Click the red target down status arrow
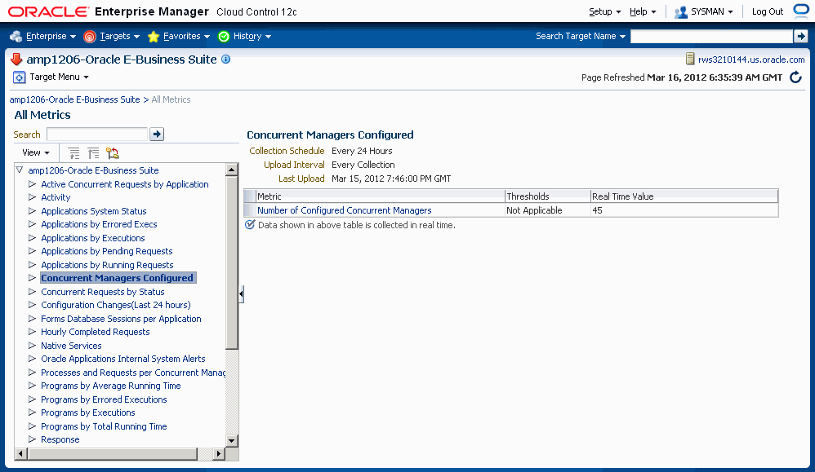Viewport: 815px width, 472px height. 16,60
